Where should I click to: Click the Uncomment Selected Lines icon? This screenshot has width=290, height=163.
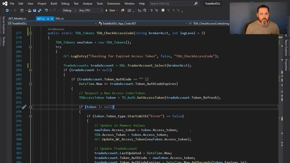coord(156,10)
